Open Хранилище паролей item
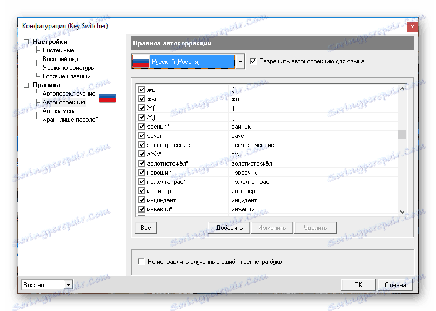Image resolution: width=436 pixels, height=311 pixels. [x=70, y=120]
